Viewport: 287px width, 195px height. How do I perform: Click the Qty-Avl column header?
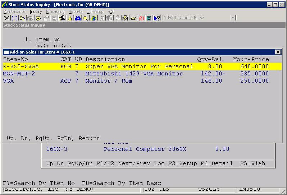pyautogui.click(x=209, y=59)
